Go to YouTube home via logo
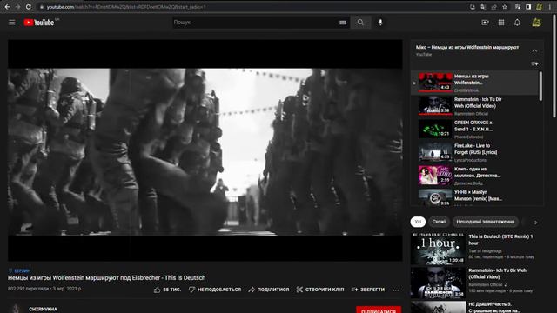557x313 pixels. pyautogui.click(x=38, y=23)
